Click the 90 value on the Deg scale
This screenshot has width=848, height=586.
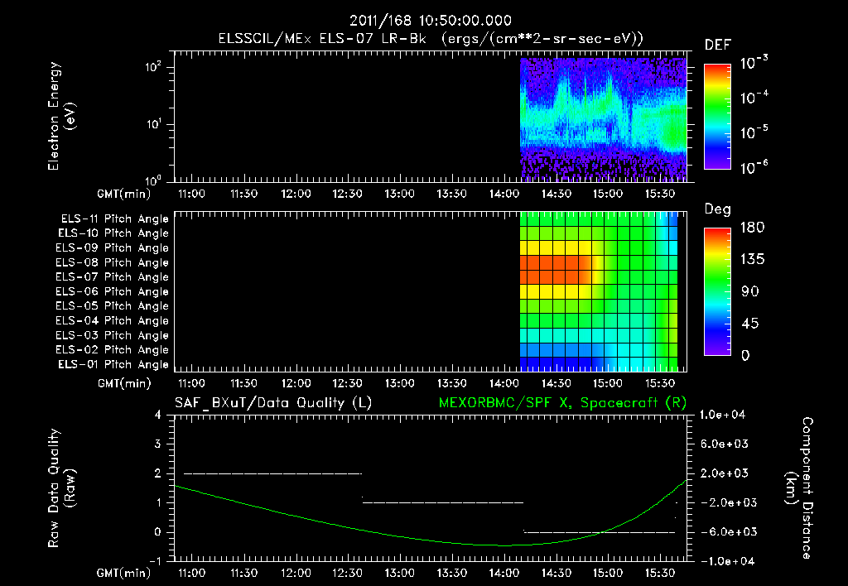coord(749,292)
